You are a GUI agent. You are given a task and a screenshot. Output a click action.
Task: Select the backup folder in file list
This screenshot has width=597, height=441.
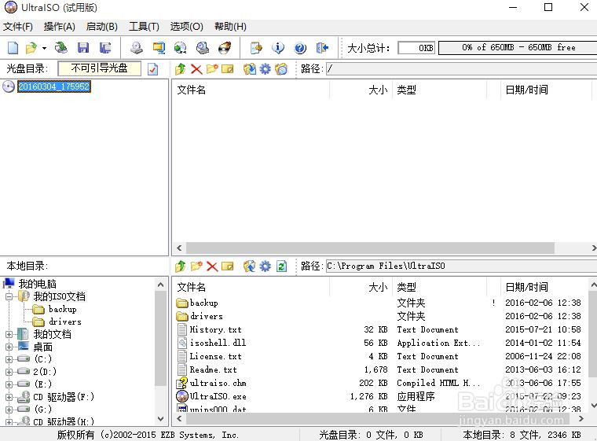[x=203, y=303]
